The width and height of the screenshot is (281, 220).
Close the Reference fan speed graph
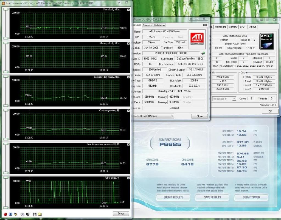(128, 77)
